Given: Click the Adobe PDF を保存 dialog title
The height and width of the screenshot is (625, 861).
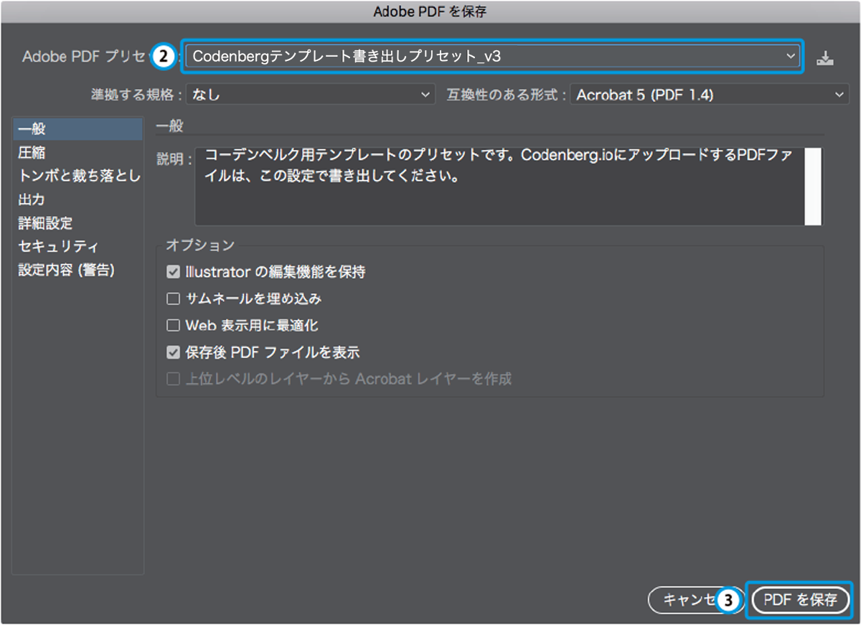Looking at the screenshot, I should point(430,11).
